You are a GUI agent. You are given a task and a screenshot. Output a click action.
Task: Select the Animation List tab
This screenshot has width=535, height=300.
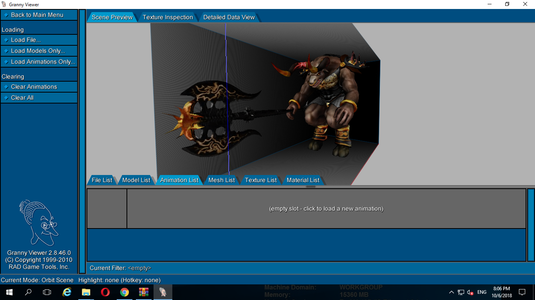179,180
